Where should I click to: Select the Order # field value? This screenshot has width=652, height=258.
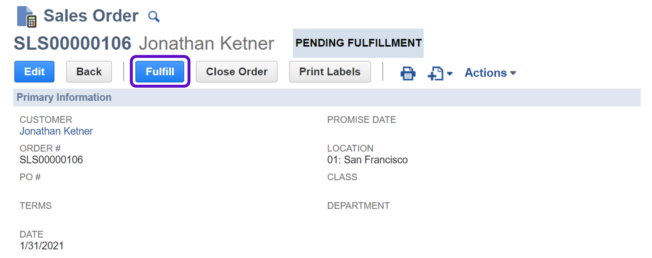[x=51, y=160]
